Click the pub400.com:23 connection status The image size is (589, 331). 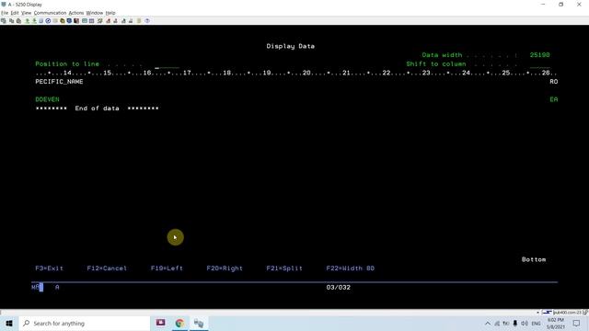(567, 313)
